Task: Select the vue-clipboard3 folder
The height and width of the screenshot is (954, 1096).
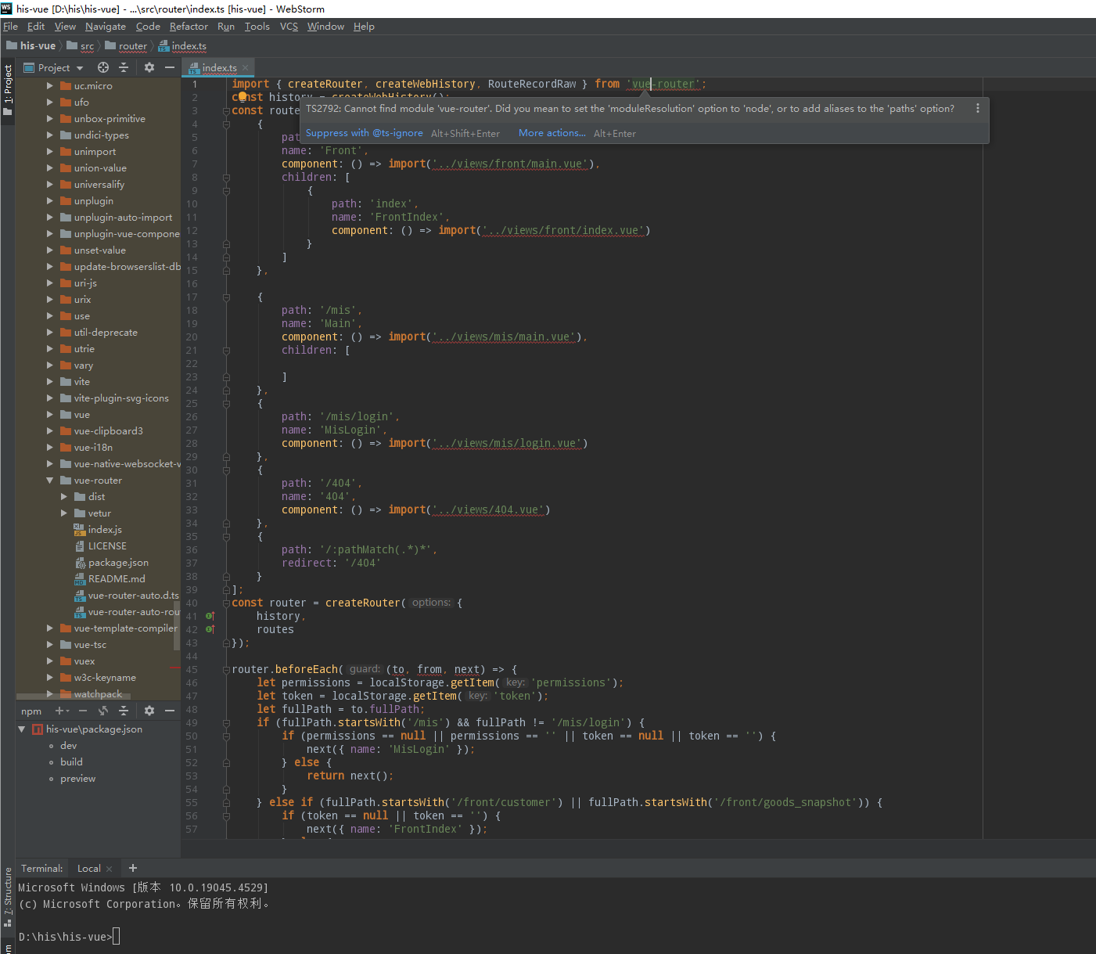Action: (x=102, y=431)
